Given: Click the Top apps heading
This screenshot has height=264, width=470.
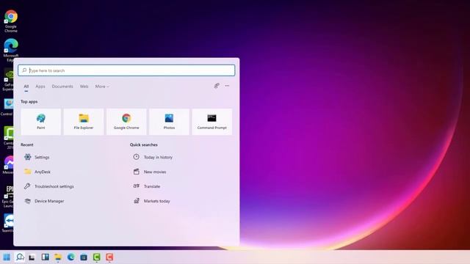Looking at the screenshot, I should click(x=29, y=101).
